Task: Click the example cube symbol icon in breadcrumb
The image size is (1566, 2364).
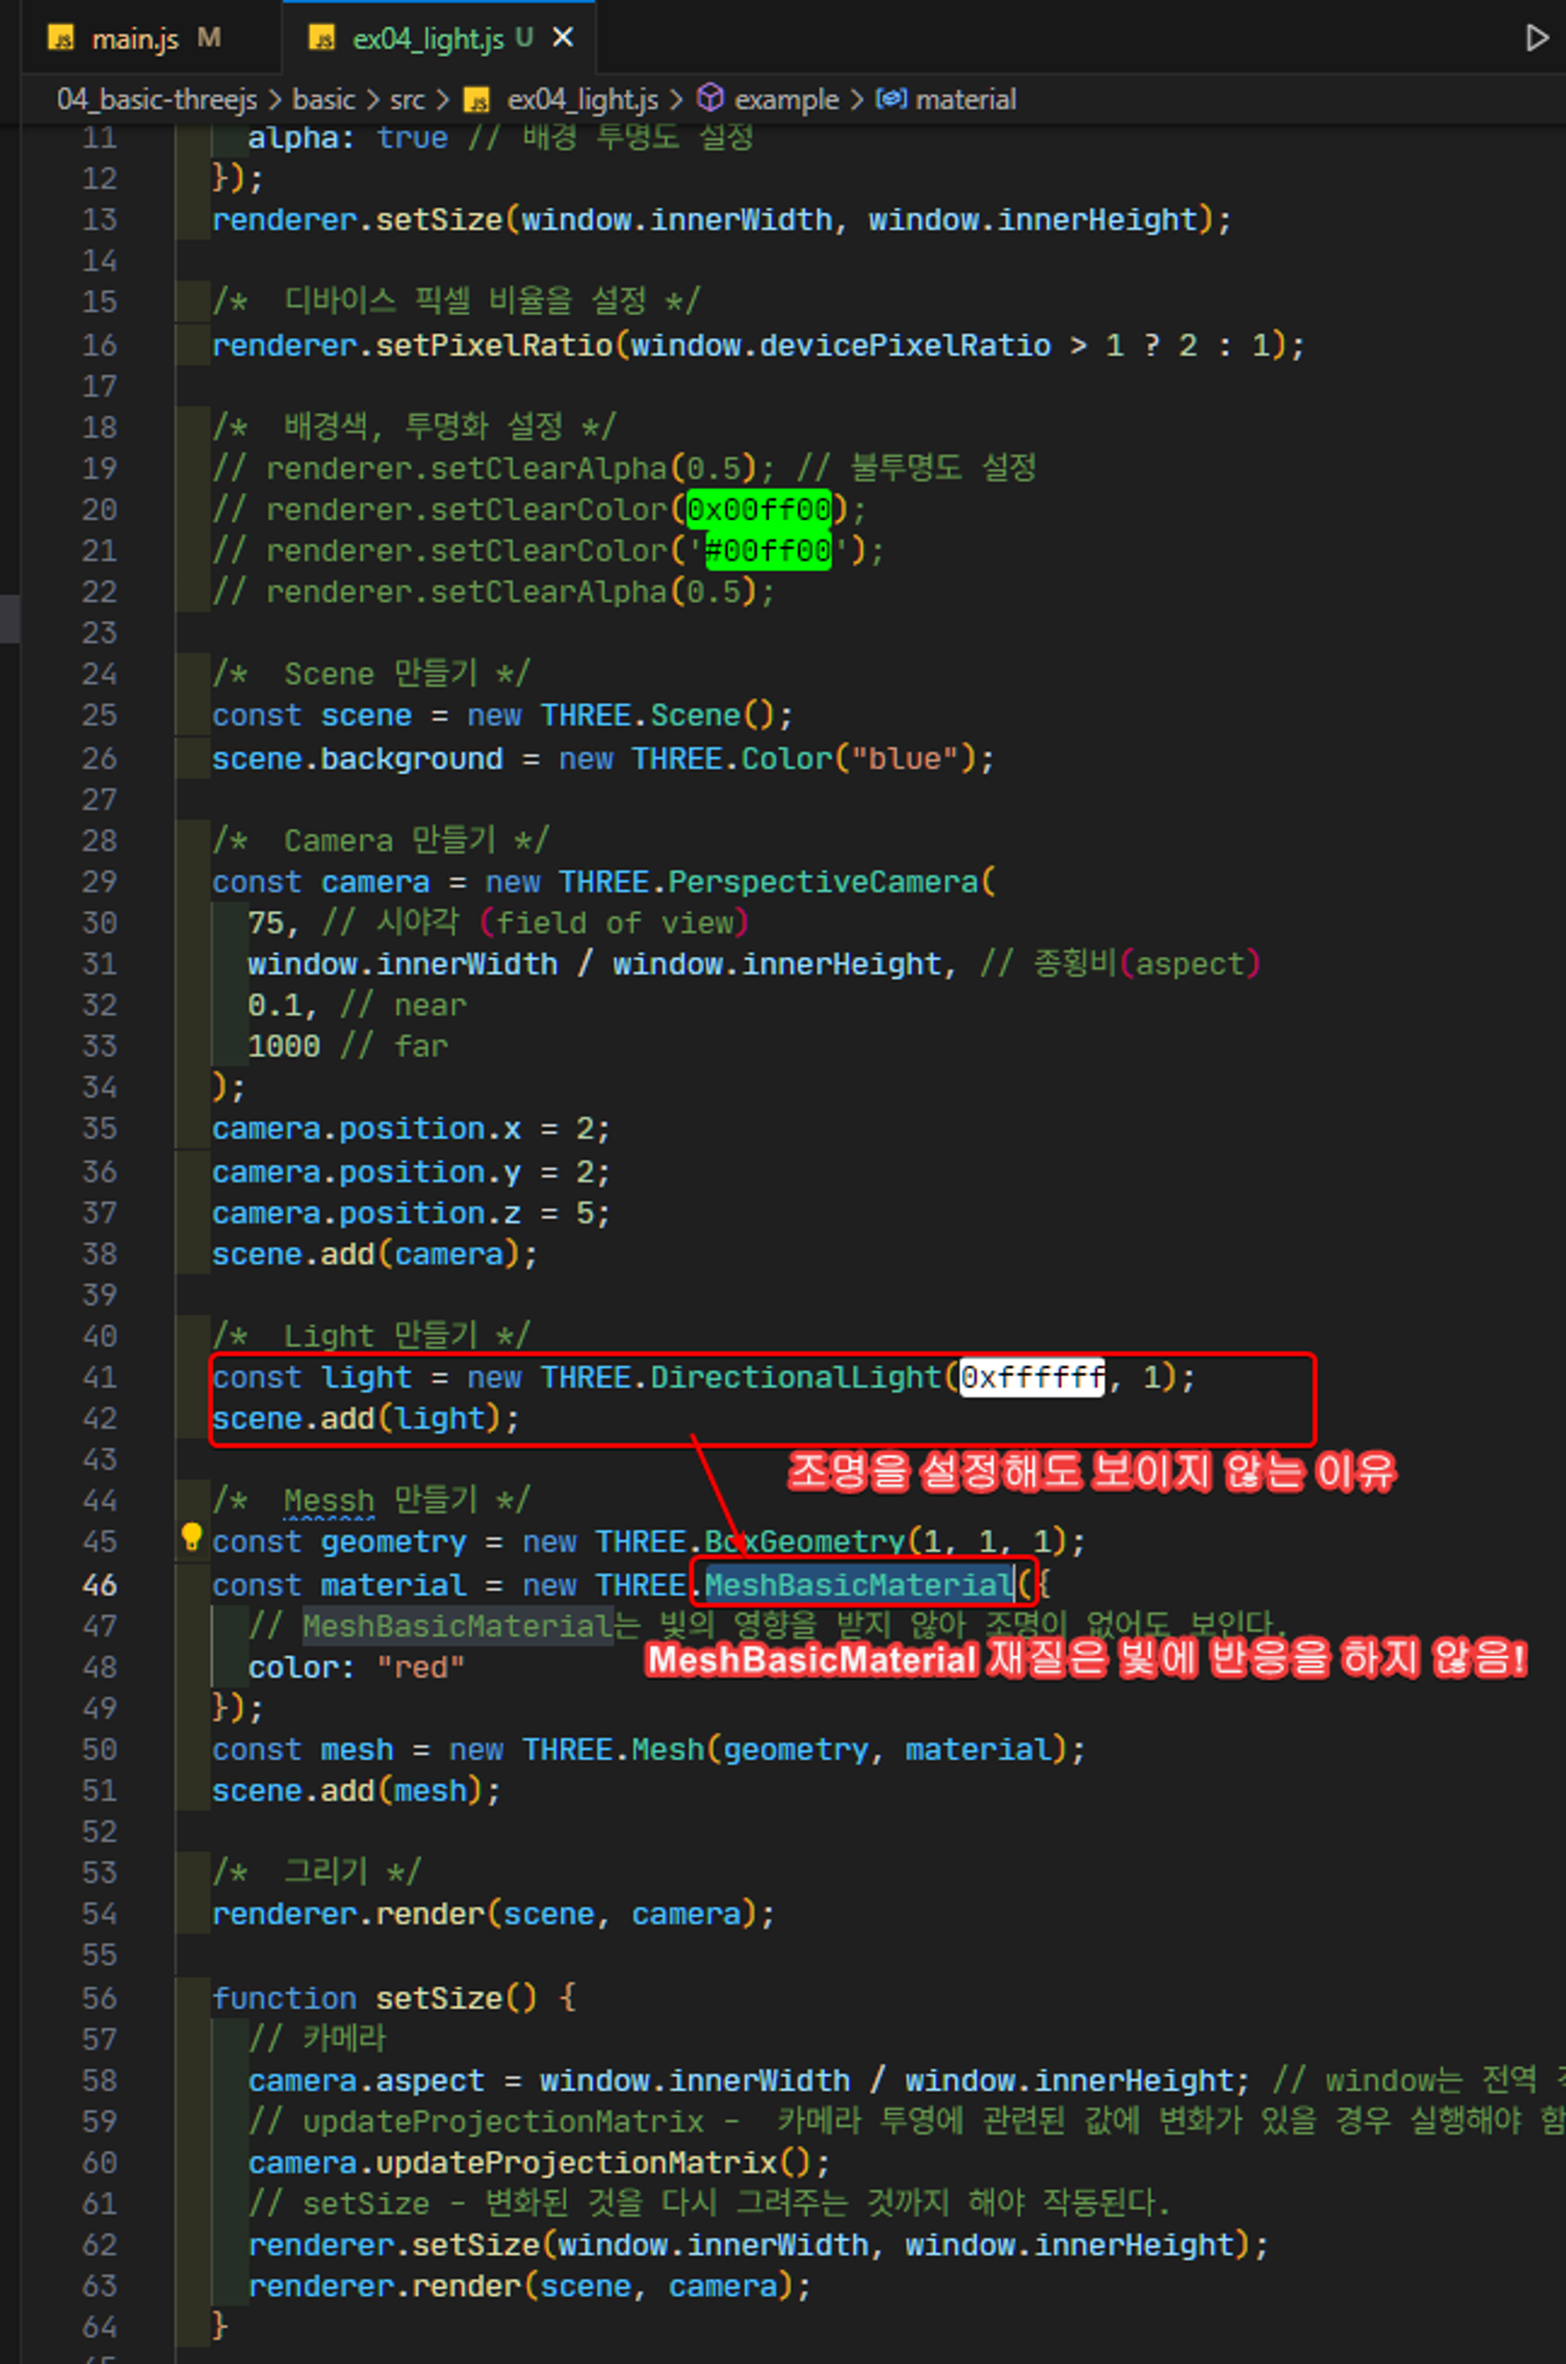Action: click(709, 98)
